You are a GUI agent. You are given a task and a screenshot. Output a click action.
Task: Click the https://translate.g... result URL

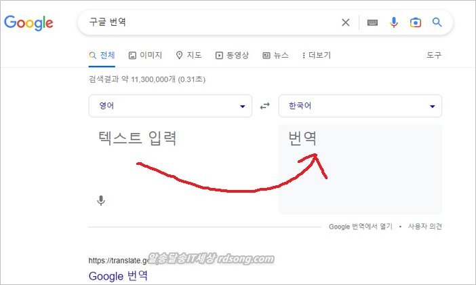point(119,261)
